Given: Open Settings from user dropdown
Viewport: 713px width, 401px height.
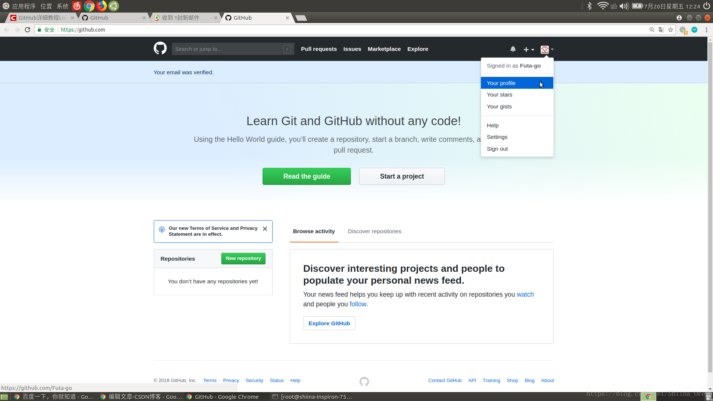Looking at the screenshot, I should (x=517, y=137).
